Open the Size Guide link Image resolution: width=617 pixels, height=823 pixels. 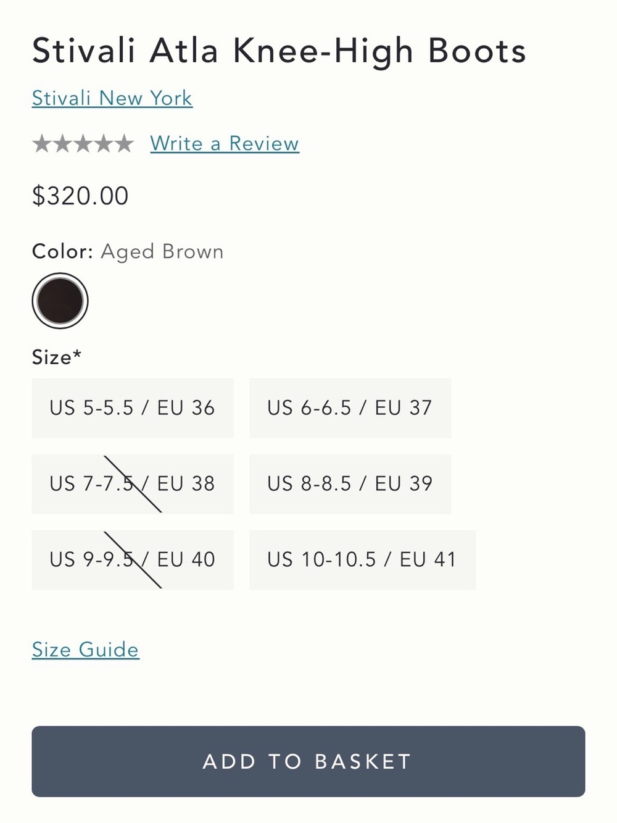click(86, 650)
